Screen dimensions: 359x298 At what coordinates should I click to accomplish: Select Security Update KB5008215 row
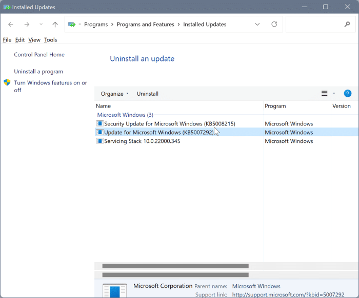click(227, 123)
